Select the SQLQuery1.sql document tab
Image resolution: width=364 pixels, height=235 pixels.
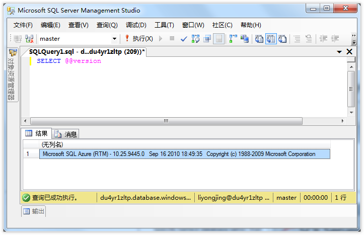pos(87,52)
